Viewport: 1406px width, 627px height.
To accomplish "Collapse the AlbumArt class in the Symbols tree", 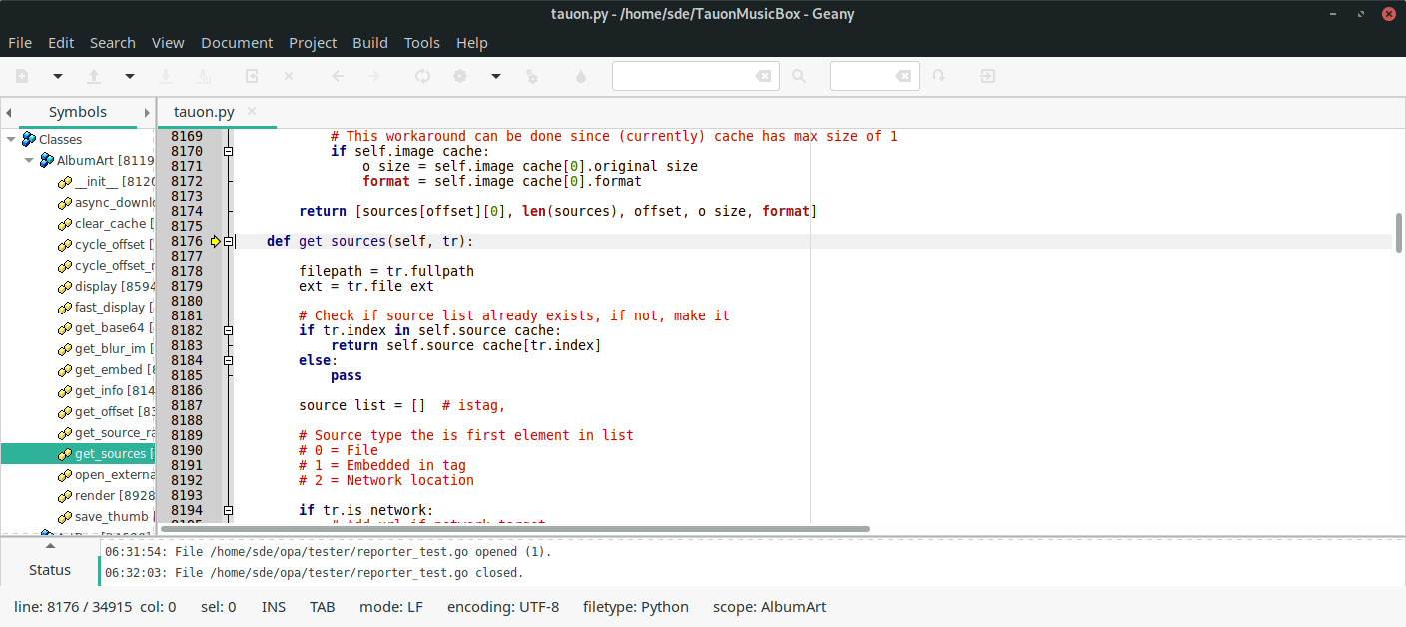I will point(29,160).
